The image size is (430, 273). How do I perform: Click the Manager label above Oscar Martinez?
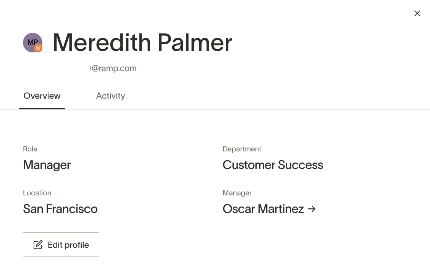(x=237, y=193)
